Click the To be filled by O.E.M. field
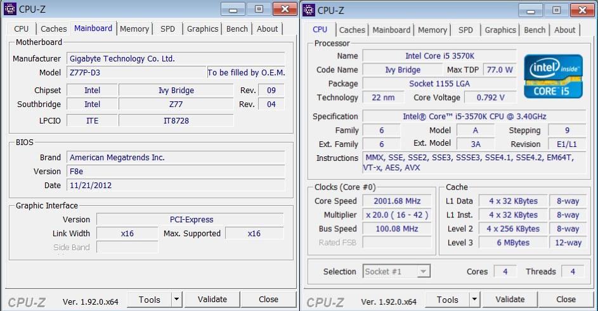598x311 pixels. point(247,72)
